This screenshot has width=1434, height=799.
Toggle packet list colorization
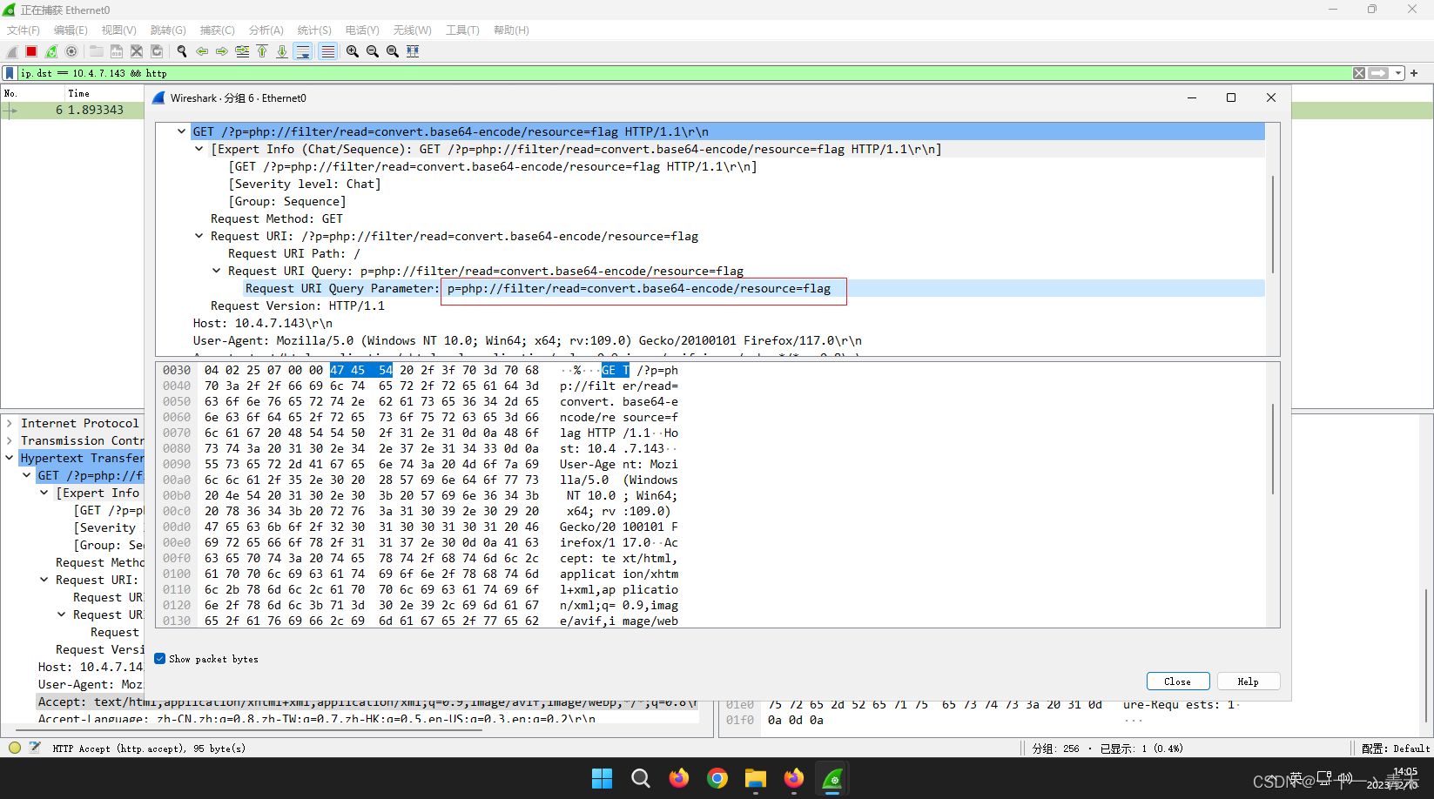pyautogui.click(x=328, y=51)
